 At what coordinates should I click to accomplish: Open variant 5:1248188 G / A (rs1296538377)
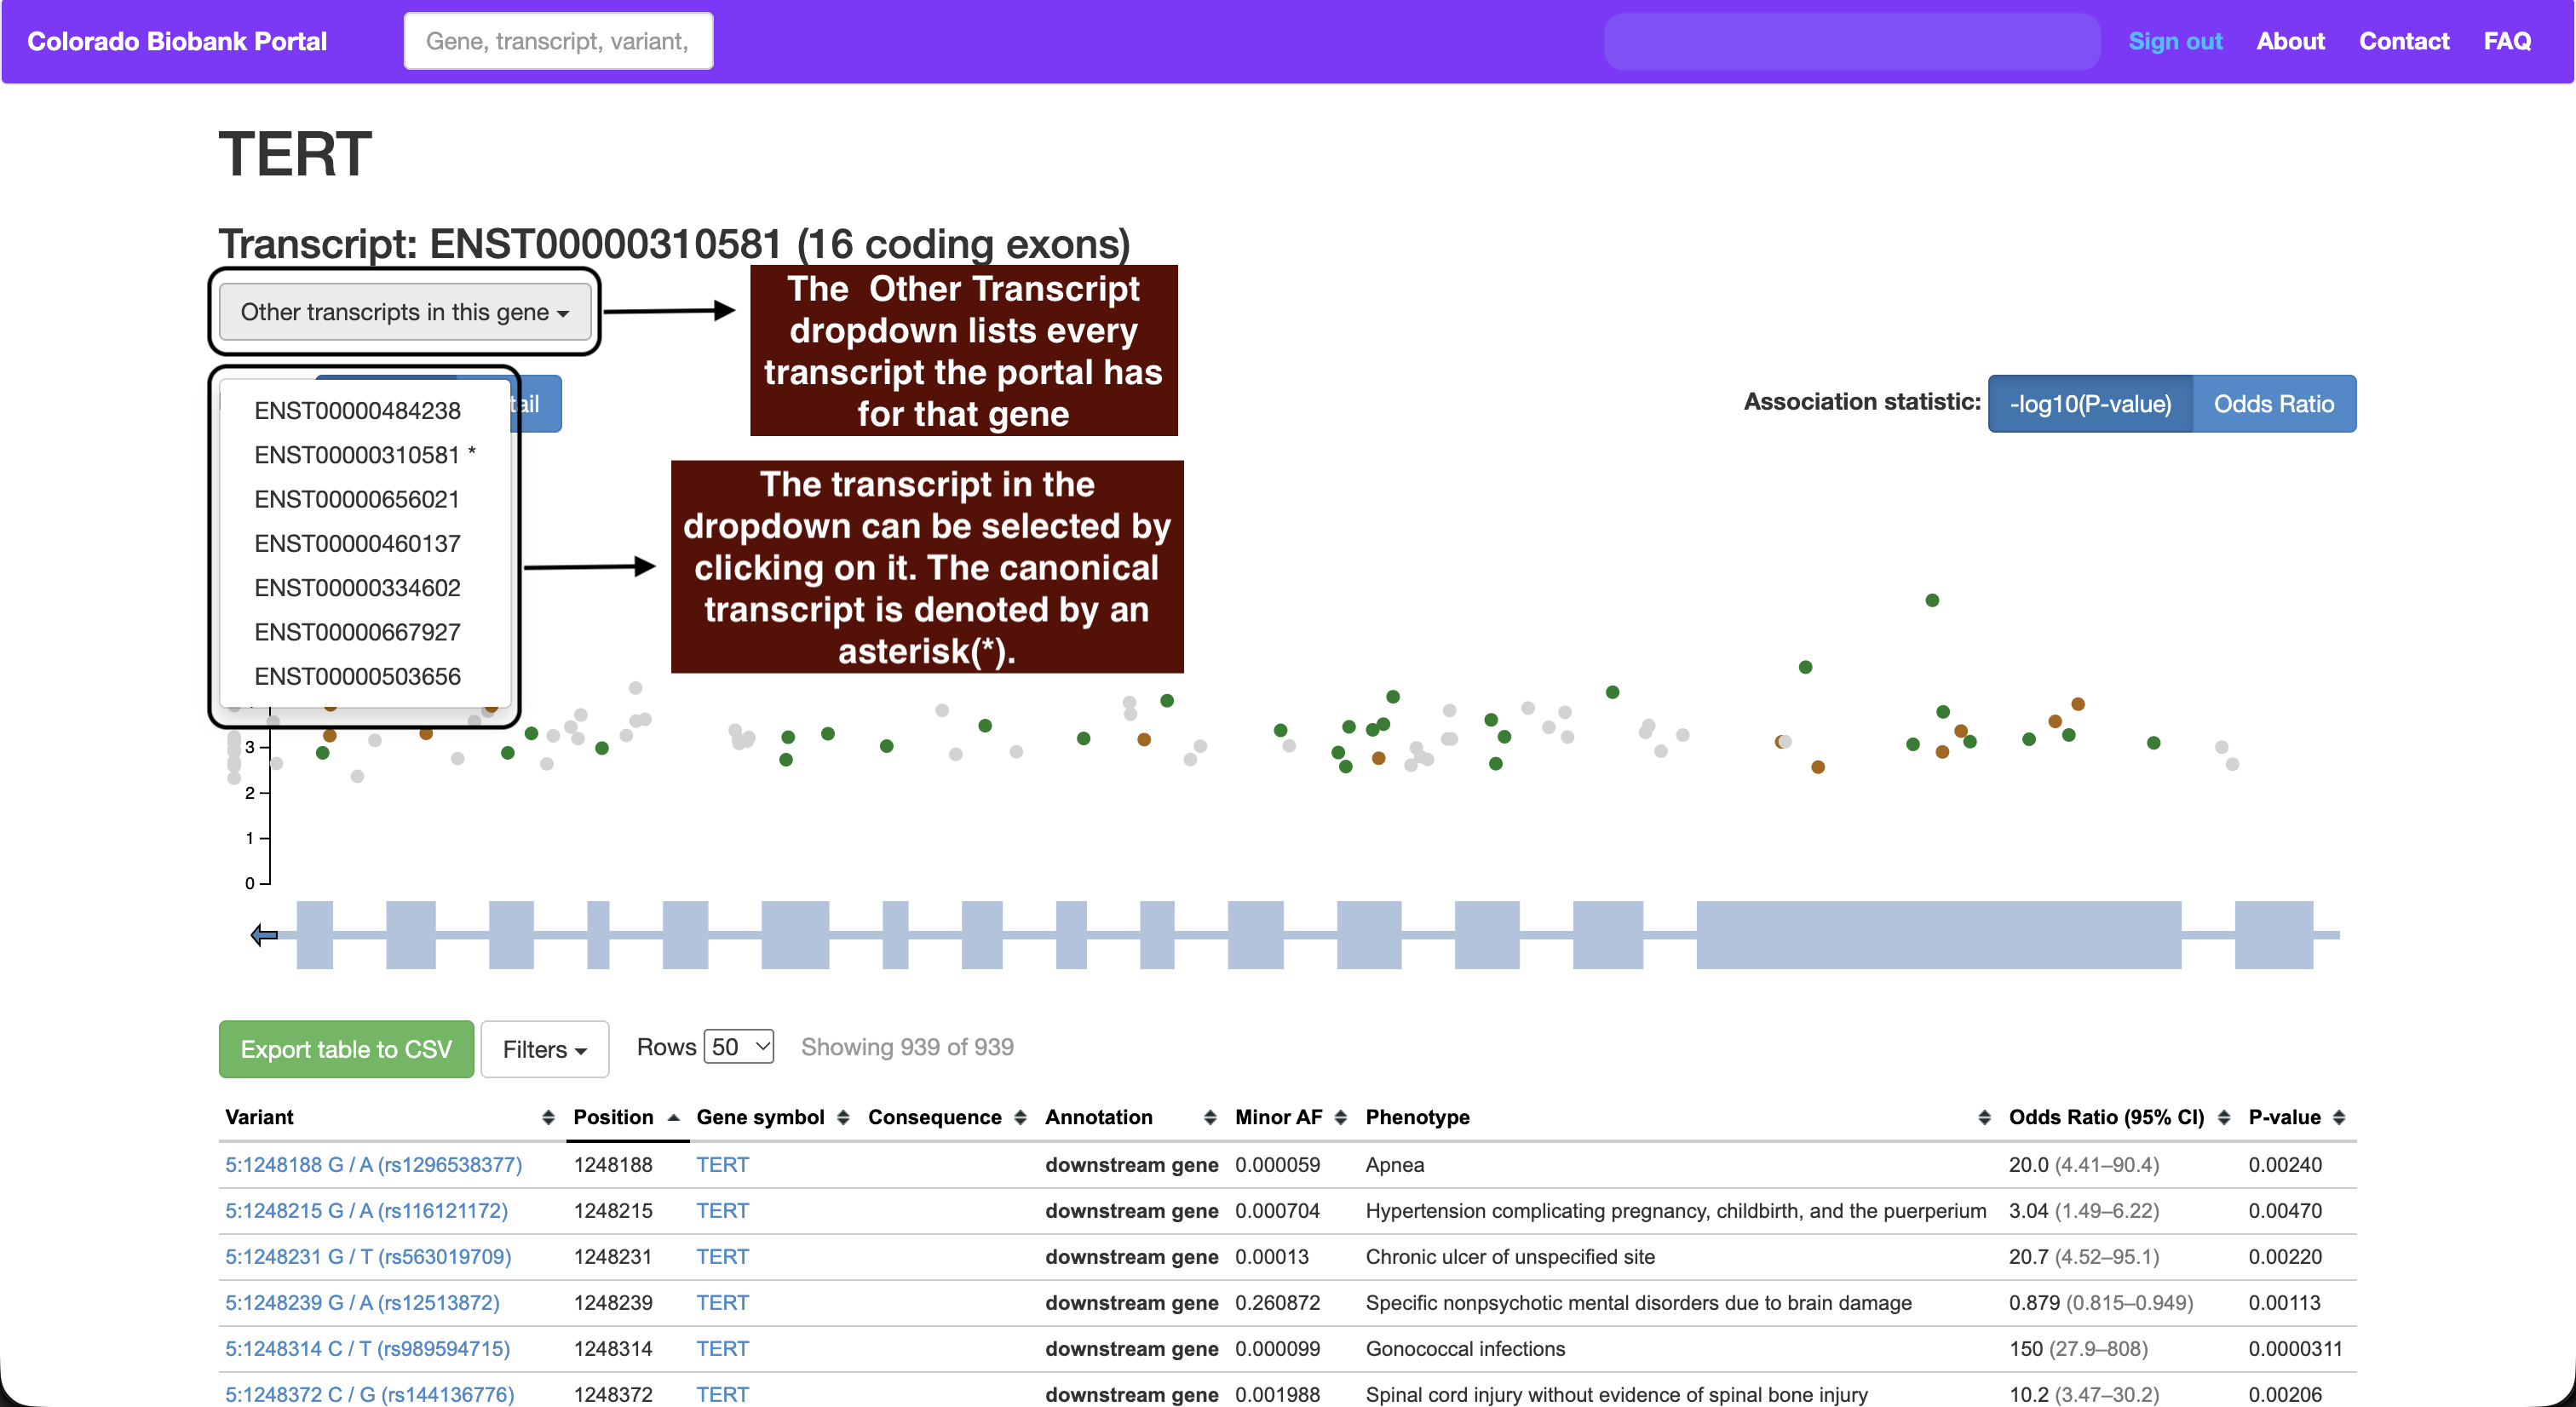click(x=373, y=1165)
